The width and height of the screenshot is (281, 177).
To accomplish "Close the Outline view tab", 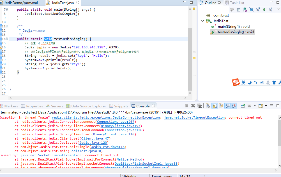I will point(220,3).
